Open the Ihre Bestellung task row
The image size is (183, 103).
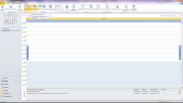104,93
